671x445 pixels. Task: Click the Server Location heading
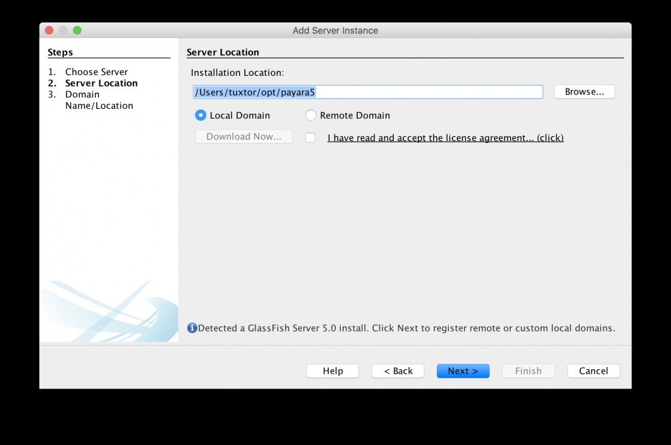coord(223,52)
